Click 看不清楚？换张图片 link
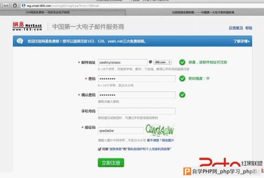The height and width of the screenshot is (178, 264). coord(160,140)
